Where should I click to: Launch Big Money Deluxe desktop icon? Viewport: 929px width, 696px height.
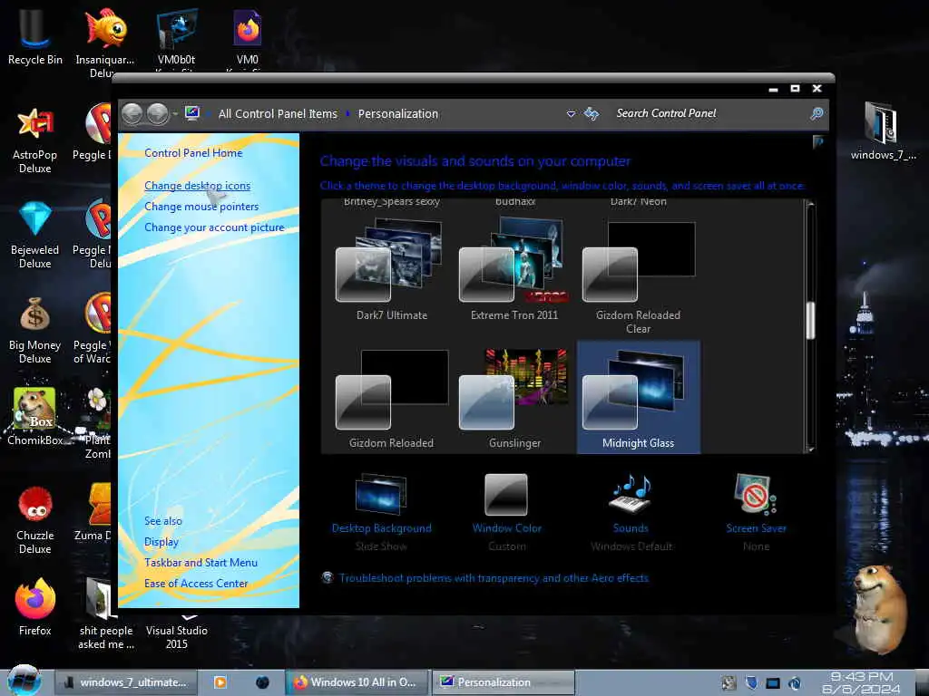click(35, 330)
